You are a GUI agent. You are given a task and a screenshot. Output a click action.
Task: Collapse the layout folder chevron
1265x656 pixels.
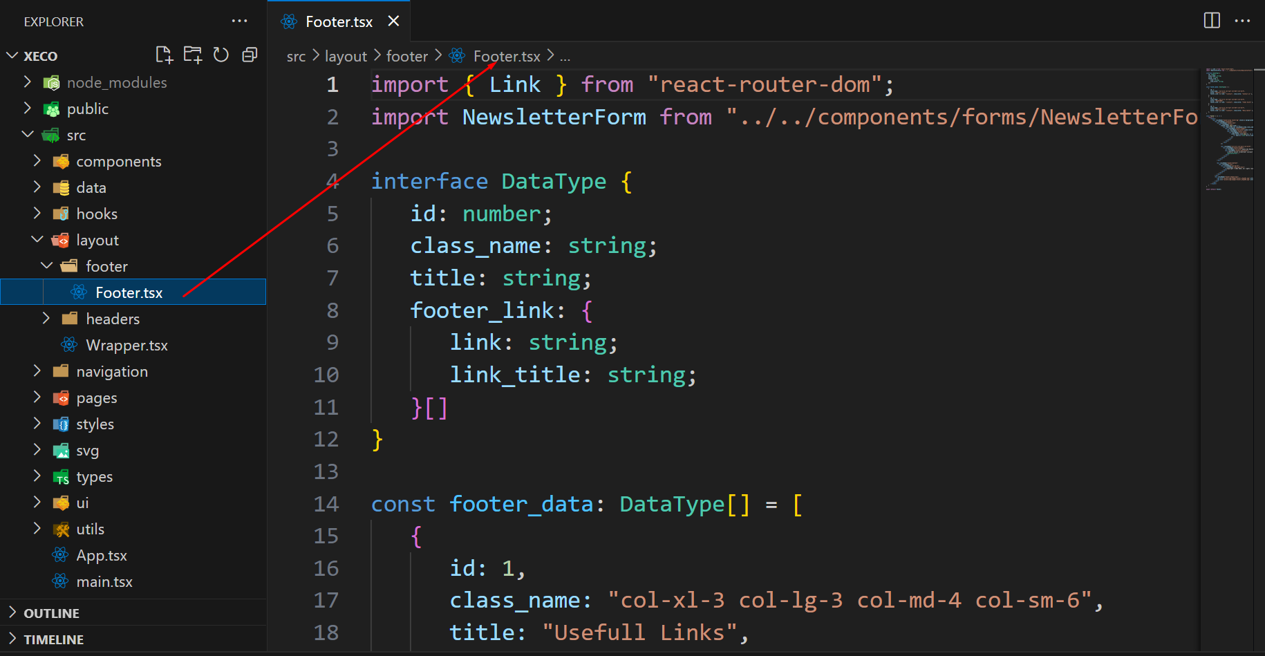pyautogui.click(x=37, y=240)
